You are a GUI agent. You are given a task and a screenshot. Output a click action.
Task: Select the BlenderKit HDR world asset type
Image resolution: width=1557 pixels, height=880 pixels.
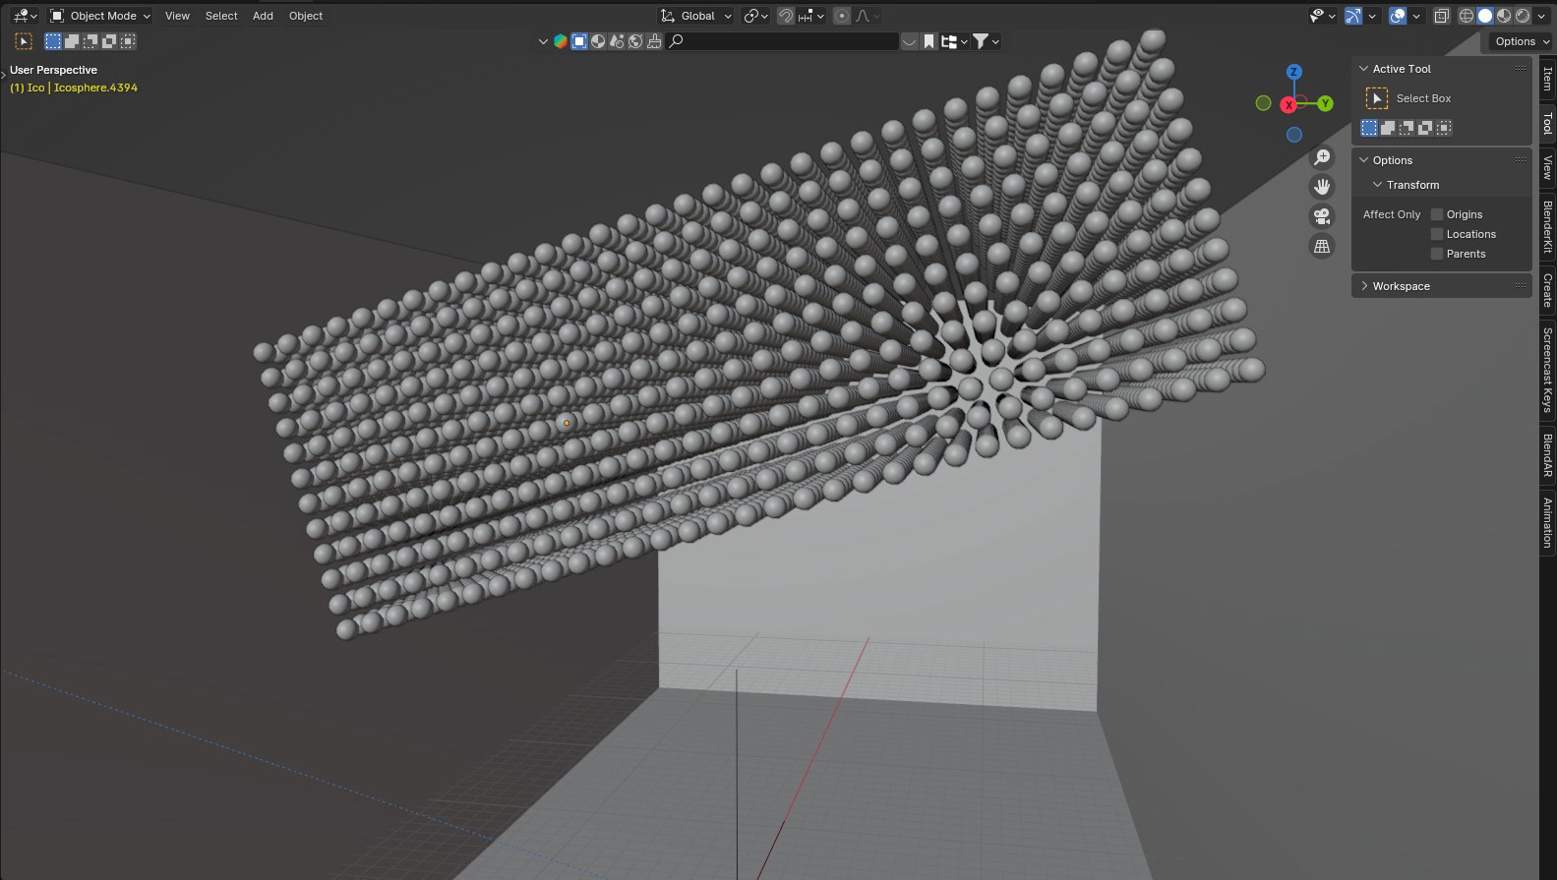point(635,41)
